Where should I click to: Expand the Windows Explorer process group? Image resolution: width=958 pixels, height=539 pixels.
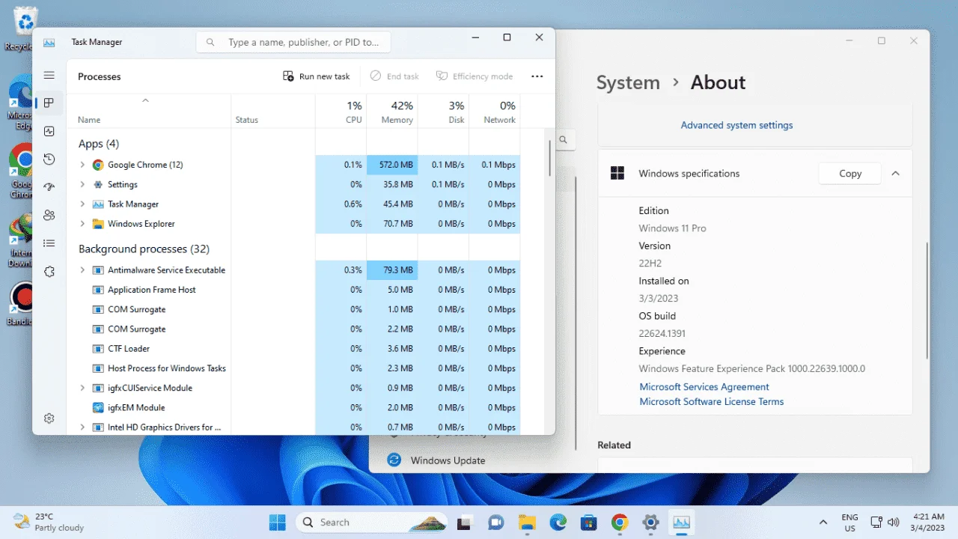point(82,224)
